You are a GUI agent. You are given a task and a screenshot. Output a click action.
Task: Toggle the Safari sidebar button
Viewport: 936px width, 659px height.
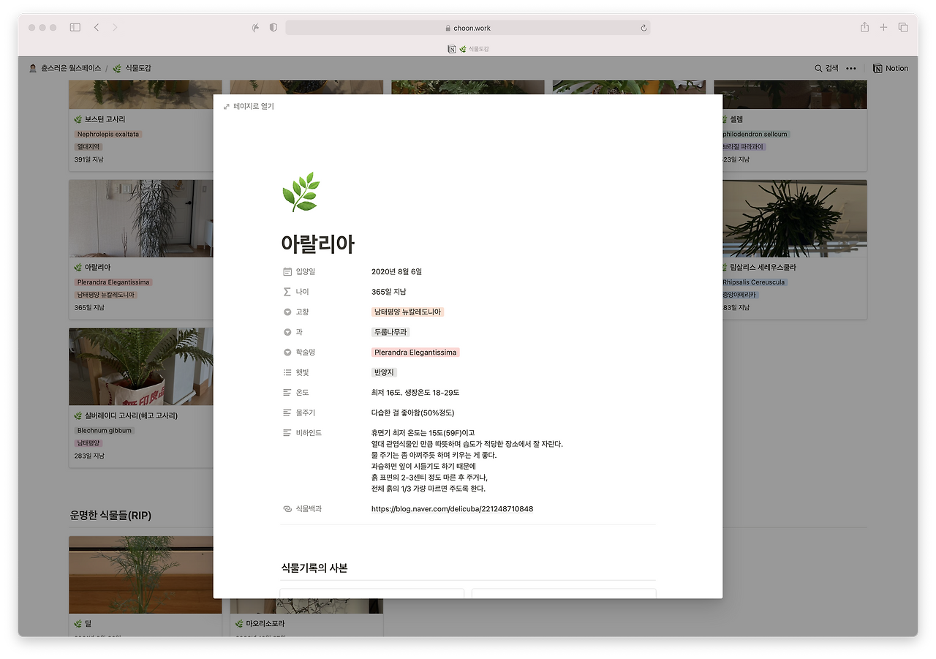75,27
